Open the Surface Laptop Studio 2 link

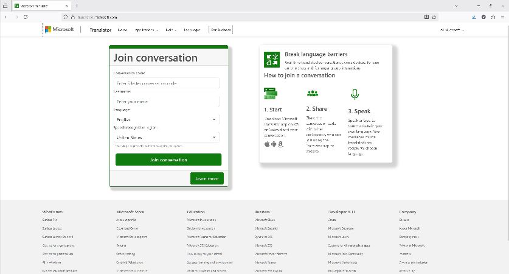pyautogui.click(x=58, y=237)
